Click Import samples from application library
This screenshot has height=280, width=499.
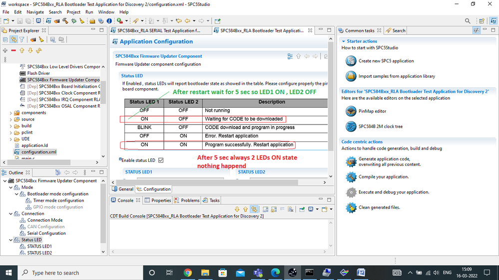(x=397, y=76)
